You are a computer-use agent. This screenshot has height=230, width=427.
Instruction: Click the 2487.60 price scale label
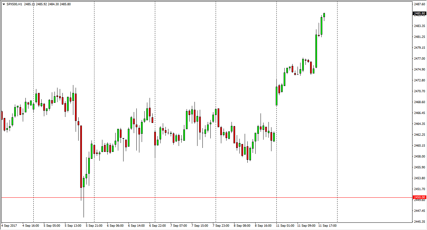(419, 4)
